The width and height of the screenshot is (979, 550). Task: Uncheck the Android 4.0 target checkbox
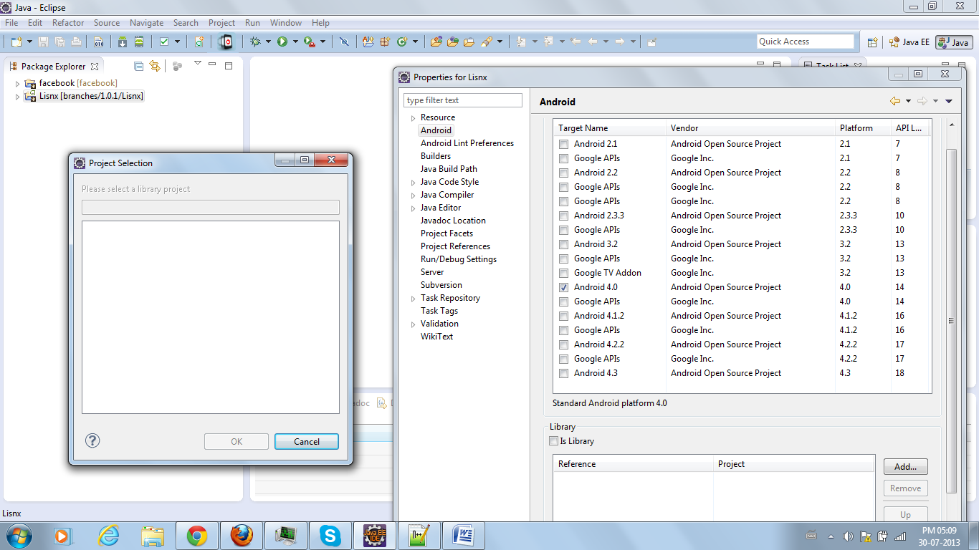[x=563, y=287]
